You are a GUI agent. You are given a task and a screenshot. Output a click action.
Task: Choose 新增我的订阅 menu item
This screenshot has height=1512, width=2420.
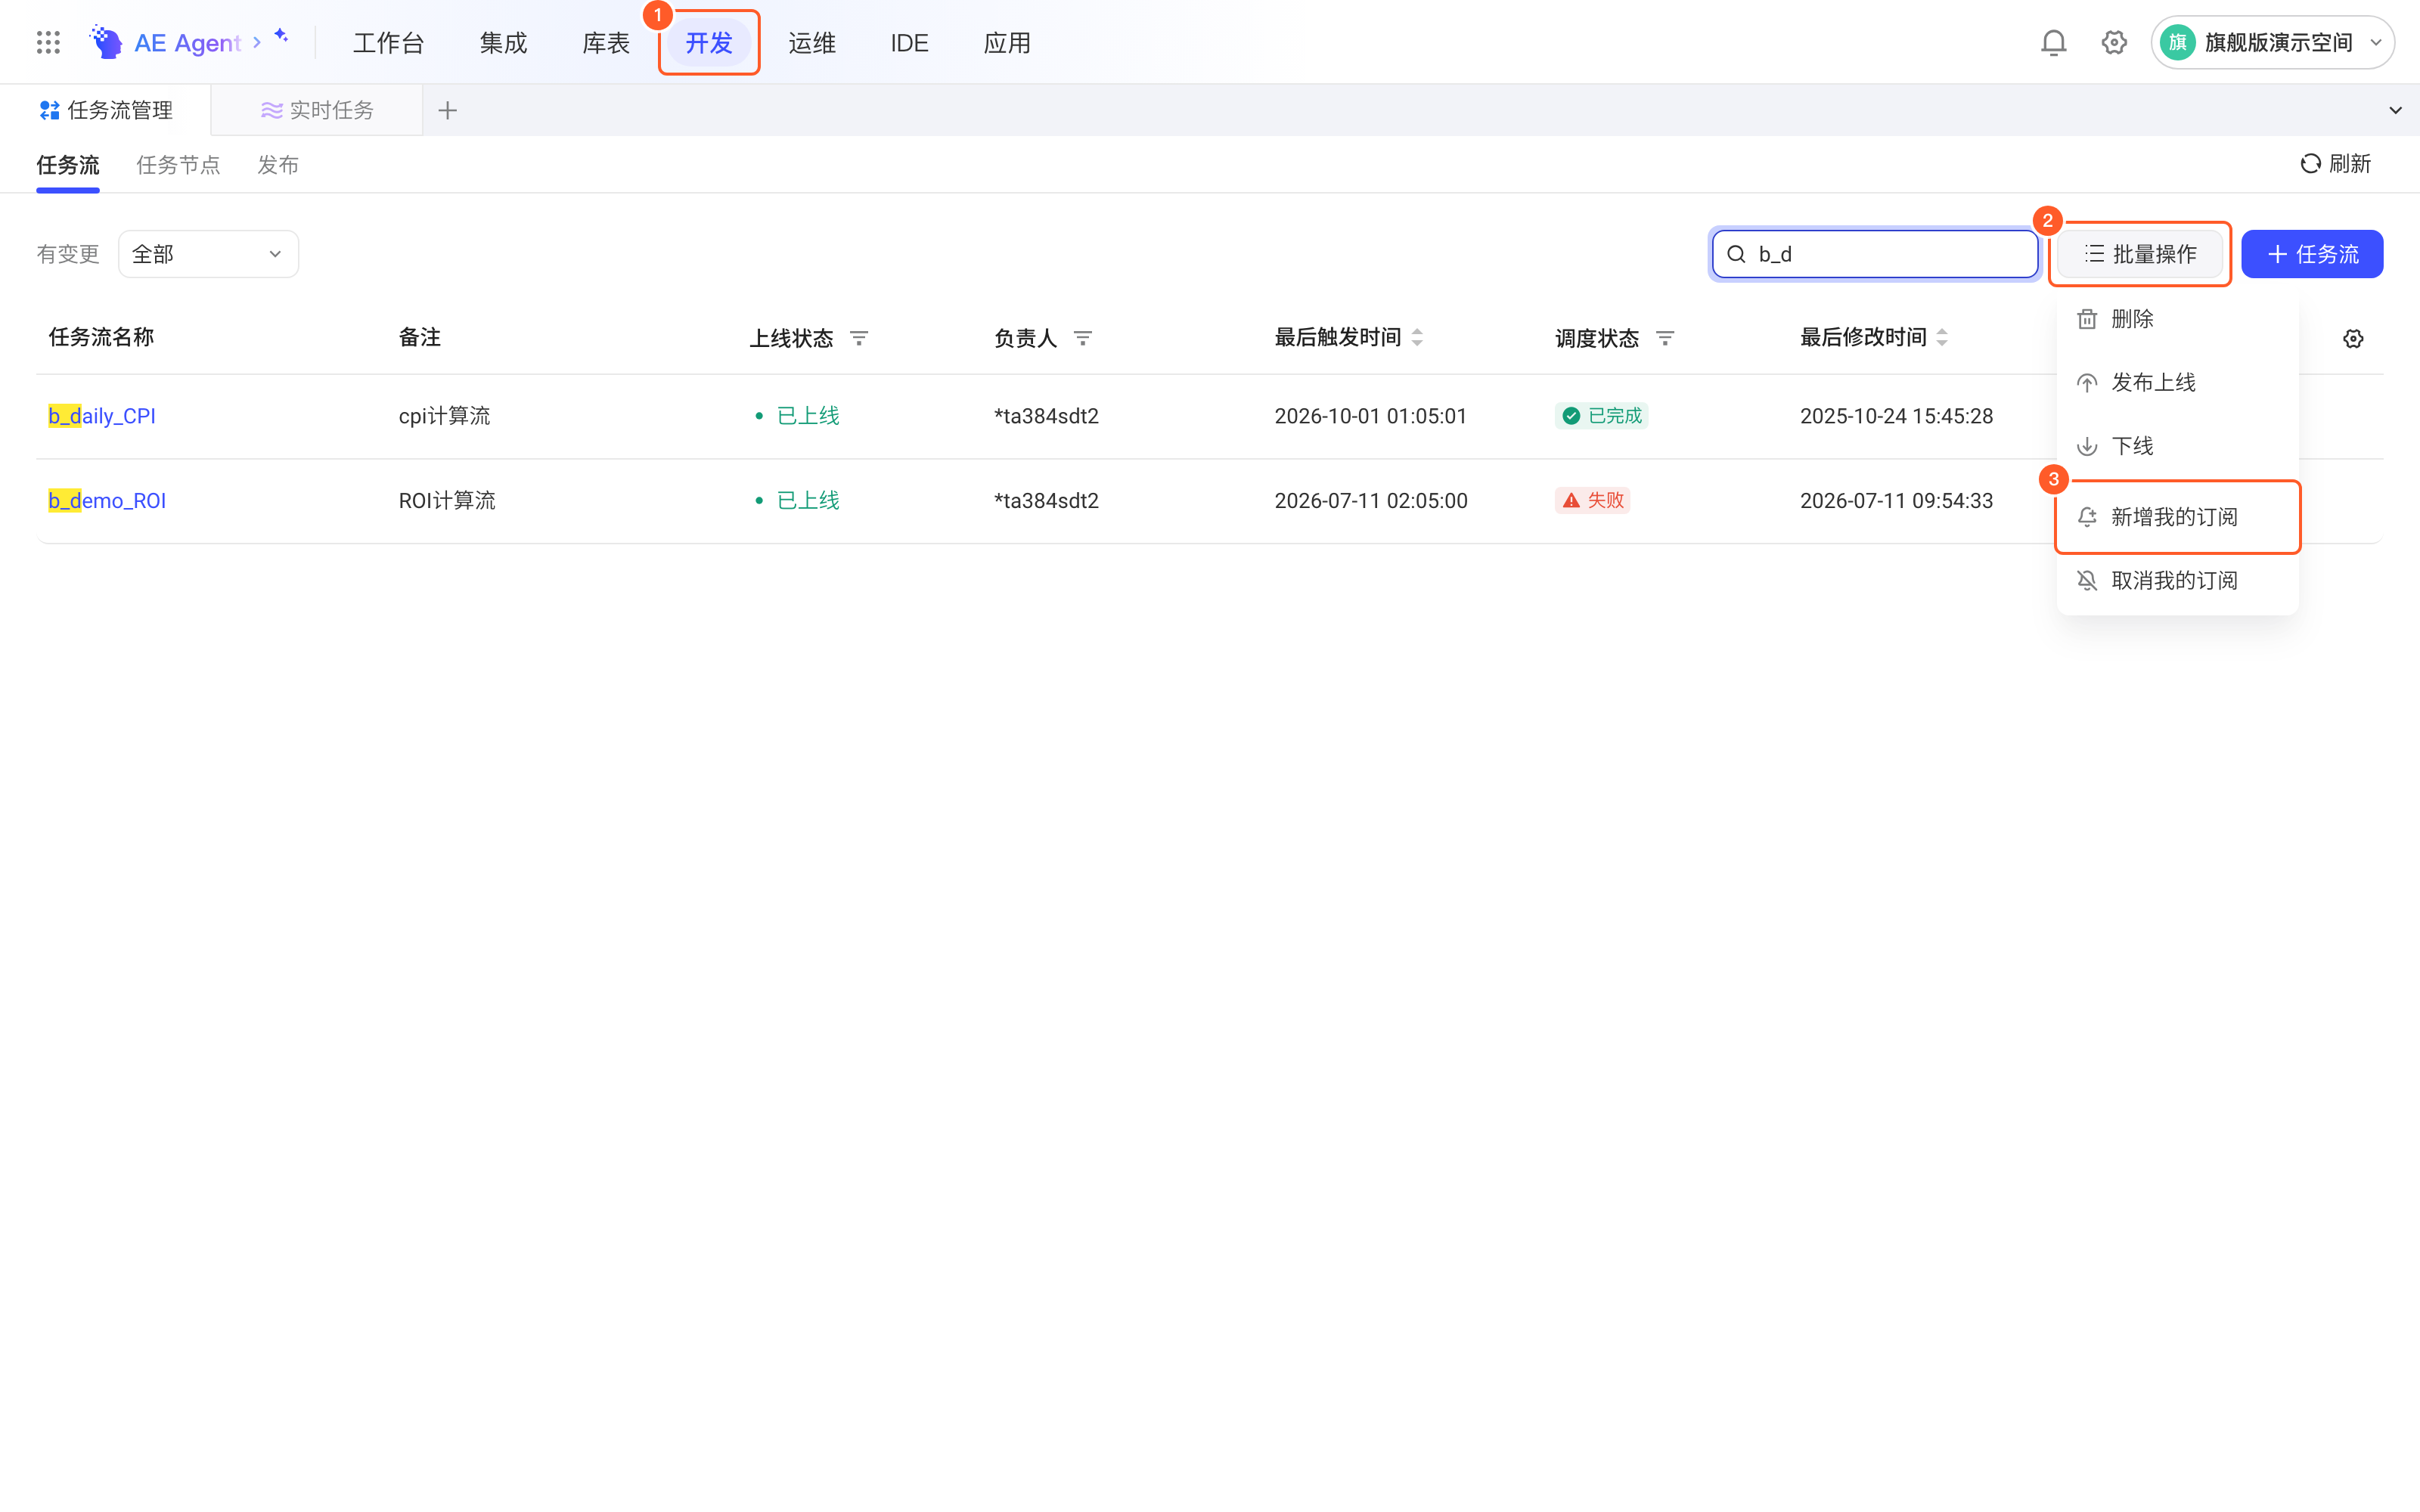point(2178,517)
